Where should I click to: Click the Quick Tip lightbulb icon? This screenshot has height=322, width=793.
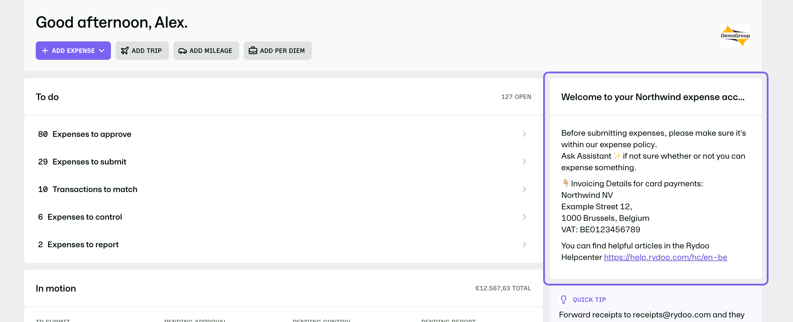pos(563,299)
